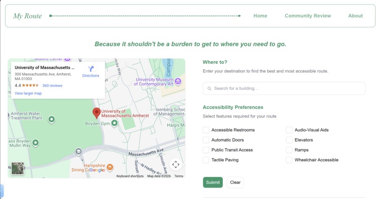Clear the form selections
The width and height of the screenshot is (379, 199).
click(x=235, y=183)
